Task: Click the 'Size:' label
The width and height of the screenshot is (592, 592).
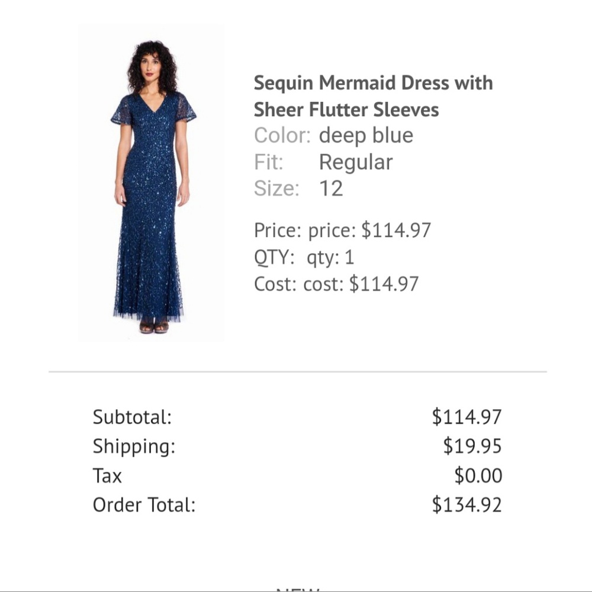Action: coord(276,189)
